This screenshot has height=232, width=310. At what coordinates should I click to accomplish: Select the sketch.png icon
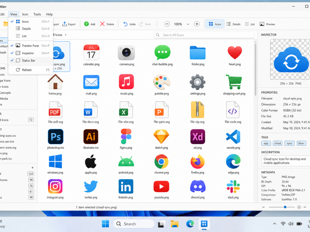point(161,139)
